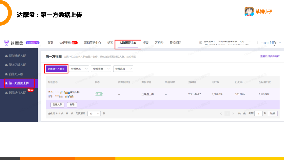The height and width of the screenshot is (160, 284).
Task: Open the 万相台 tab
Action: 159,43
